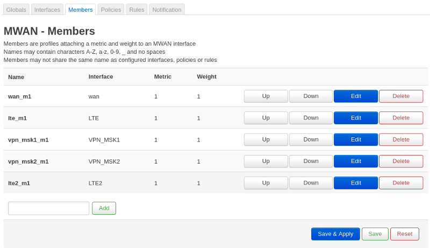Edit the lte_m1 member
Screen dimensions: 430x248
356,118
